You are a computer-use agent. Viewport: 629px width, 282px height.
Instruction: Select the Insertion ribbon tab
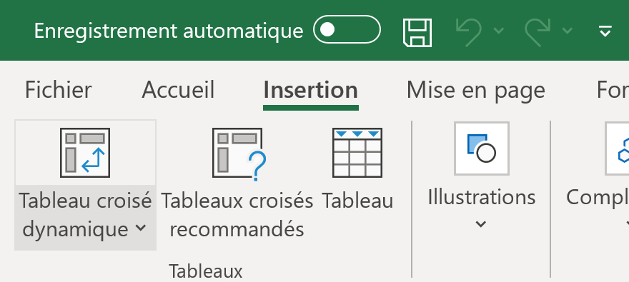tap(310, 90)
